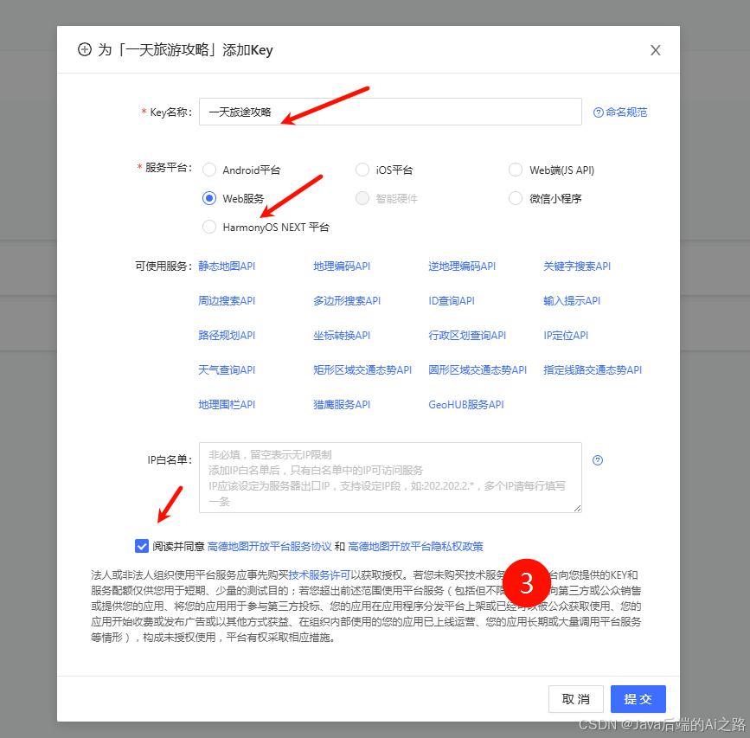Open the 天气查询API link

(226, 369)
